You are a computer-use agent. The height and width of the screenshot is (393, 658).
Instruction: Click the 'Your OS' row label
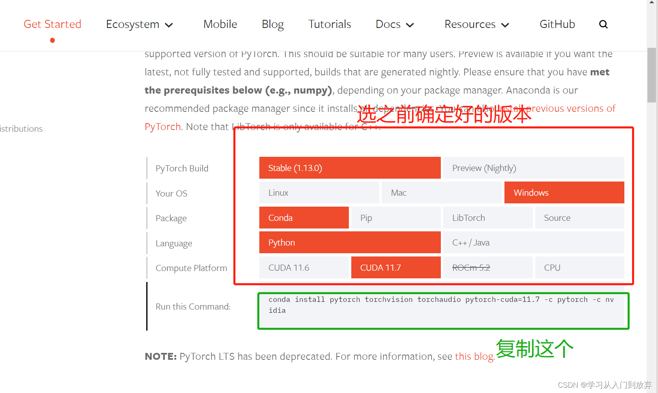(171, 194)
